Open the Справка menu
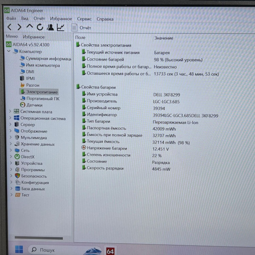The width and height of the screenshot is (255, 255). pyautogui.click(x=105, y=19)
